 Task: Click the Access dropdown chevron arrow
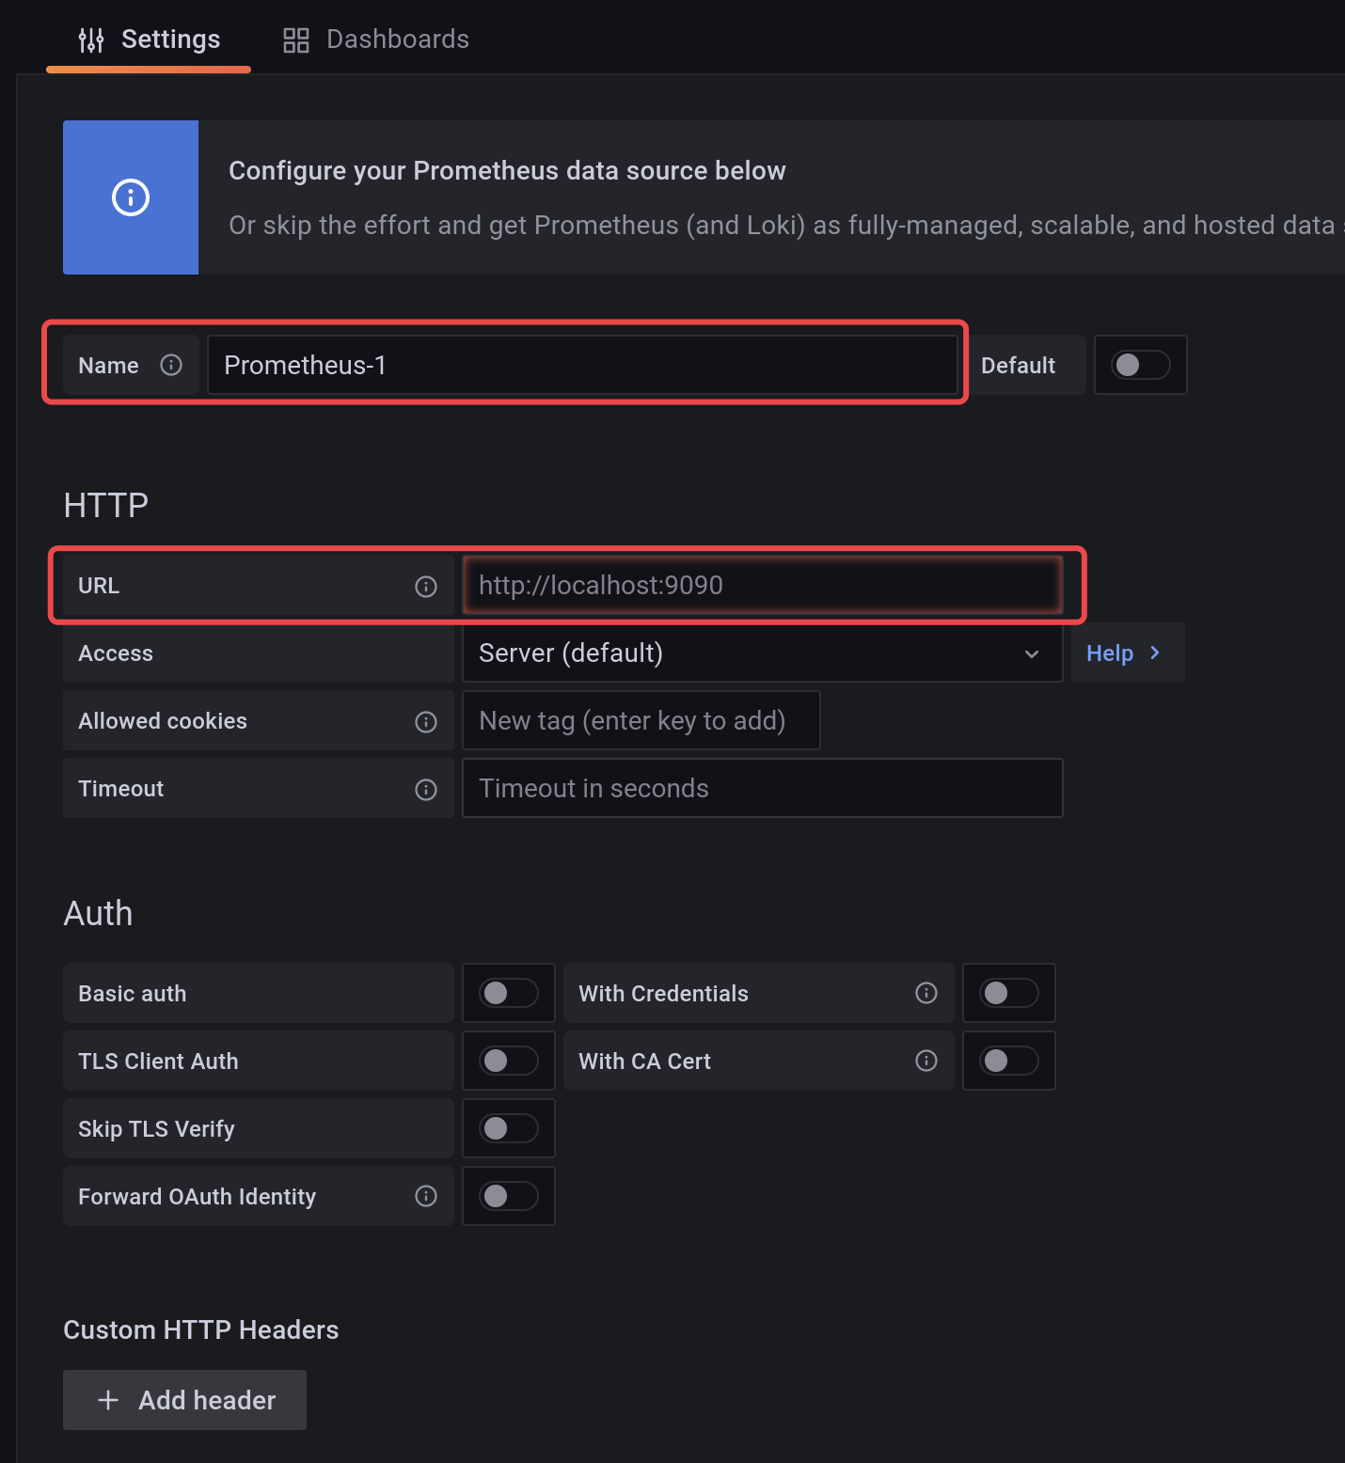click(x=1032, y=653)
